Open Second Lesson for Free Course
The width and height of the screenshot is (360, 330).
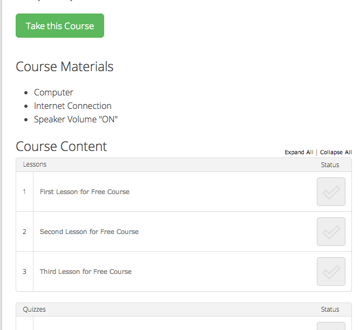click(89, 232)
